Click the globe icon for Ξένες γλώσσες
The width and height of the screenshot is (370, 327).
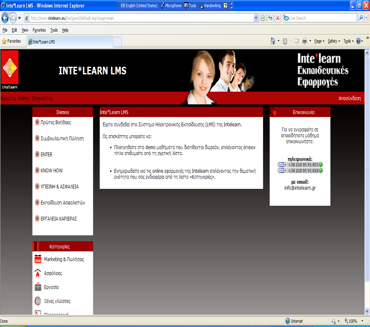click(38, 301)
